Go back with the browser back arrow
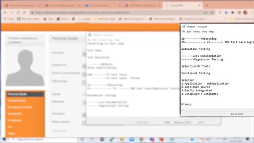Image resolution: width=254 pixels, height=143 pixels. (x=5, y=12)
